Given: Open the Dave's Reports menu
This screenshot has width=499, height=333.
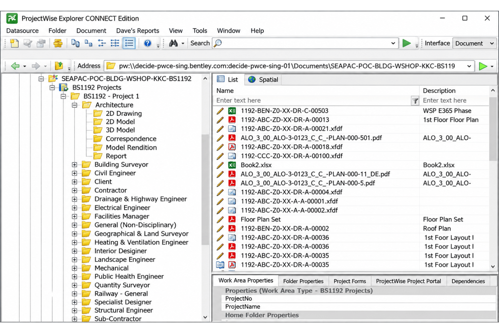Looking at the screenshot, I should point(138,31).
